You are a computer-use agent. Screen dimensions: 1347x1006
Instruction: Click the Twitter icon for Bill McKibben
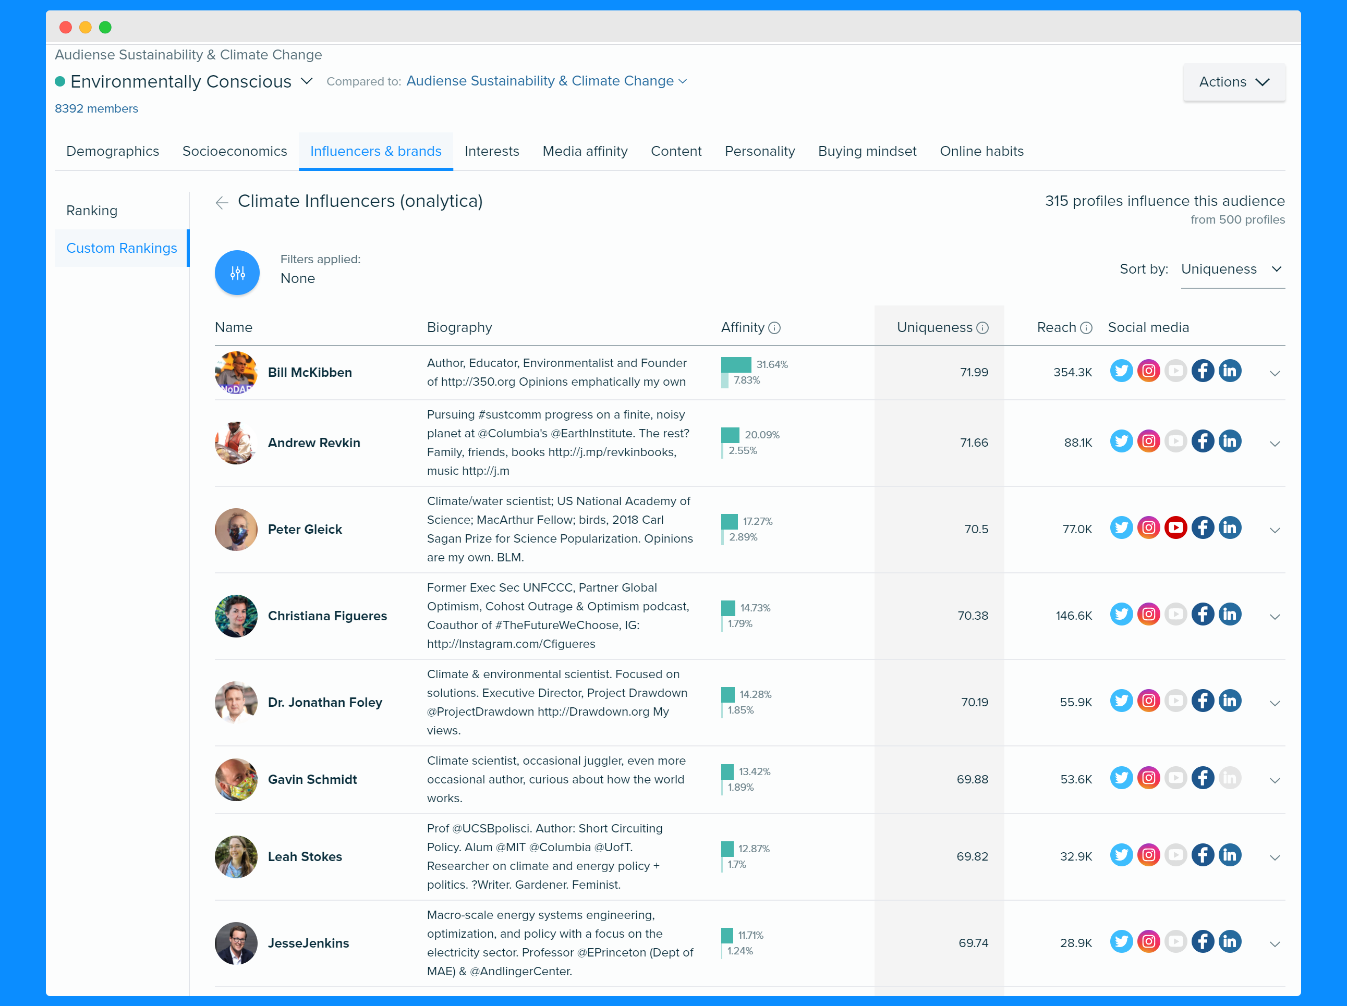point(1121,372)
